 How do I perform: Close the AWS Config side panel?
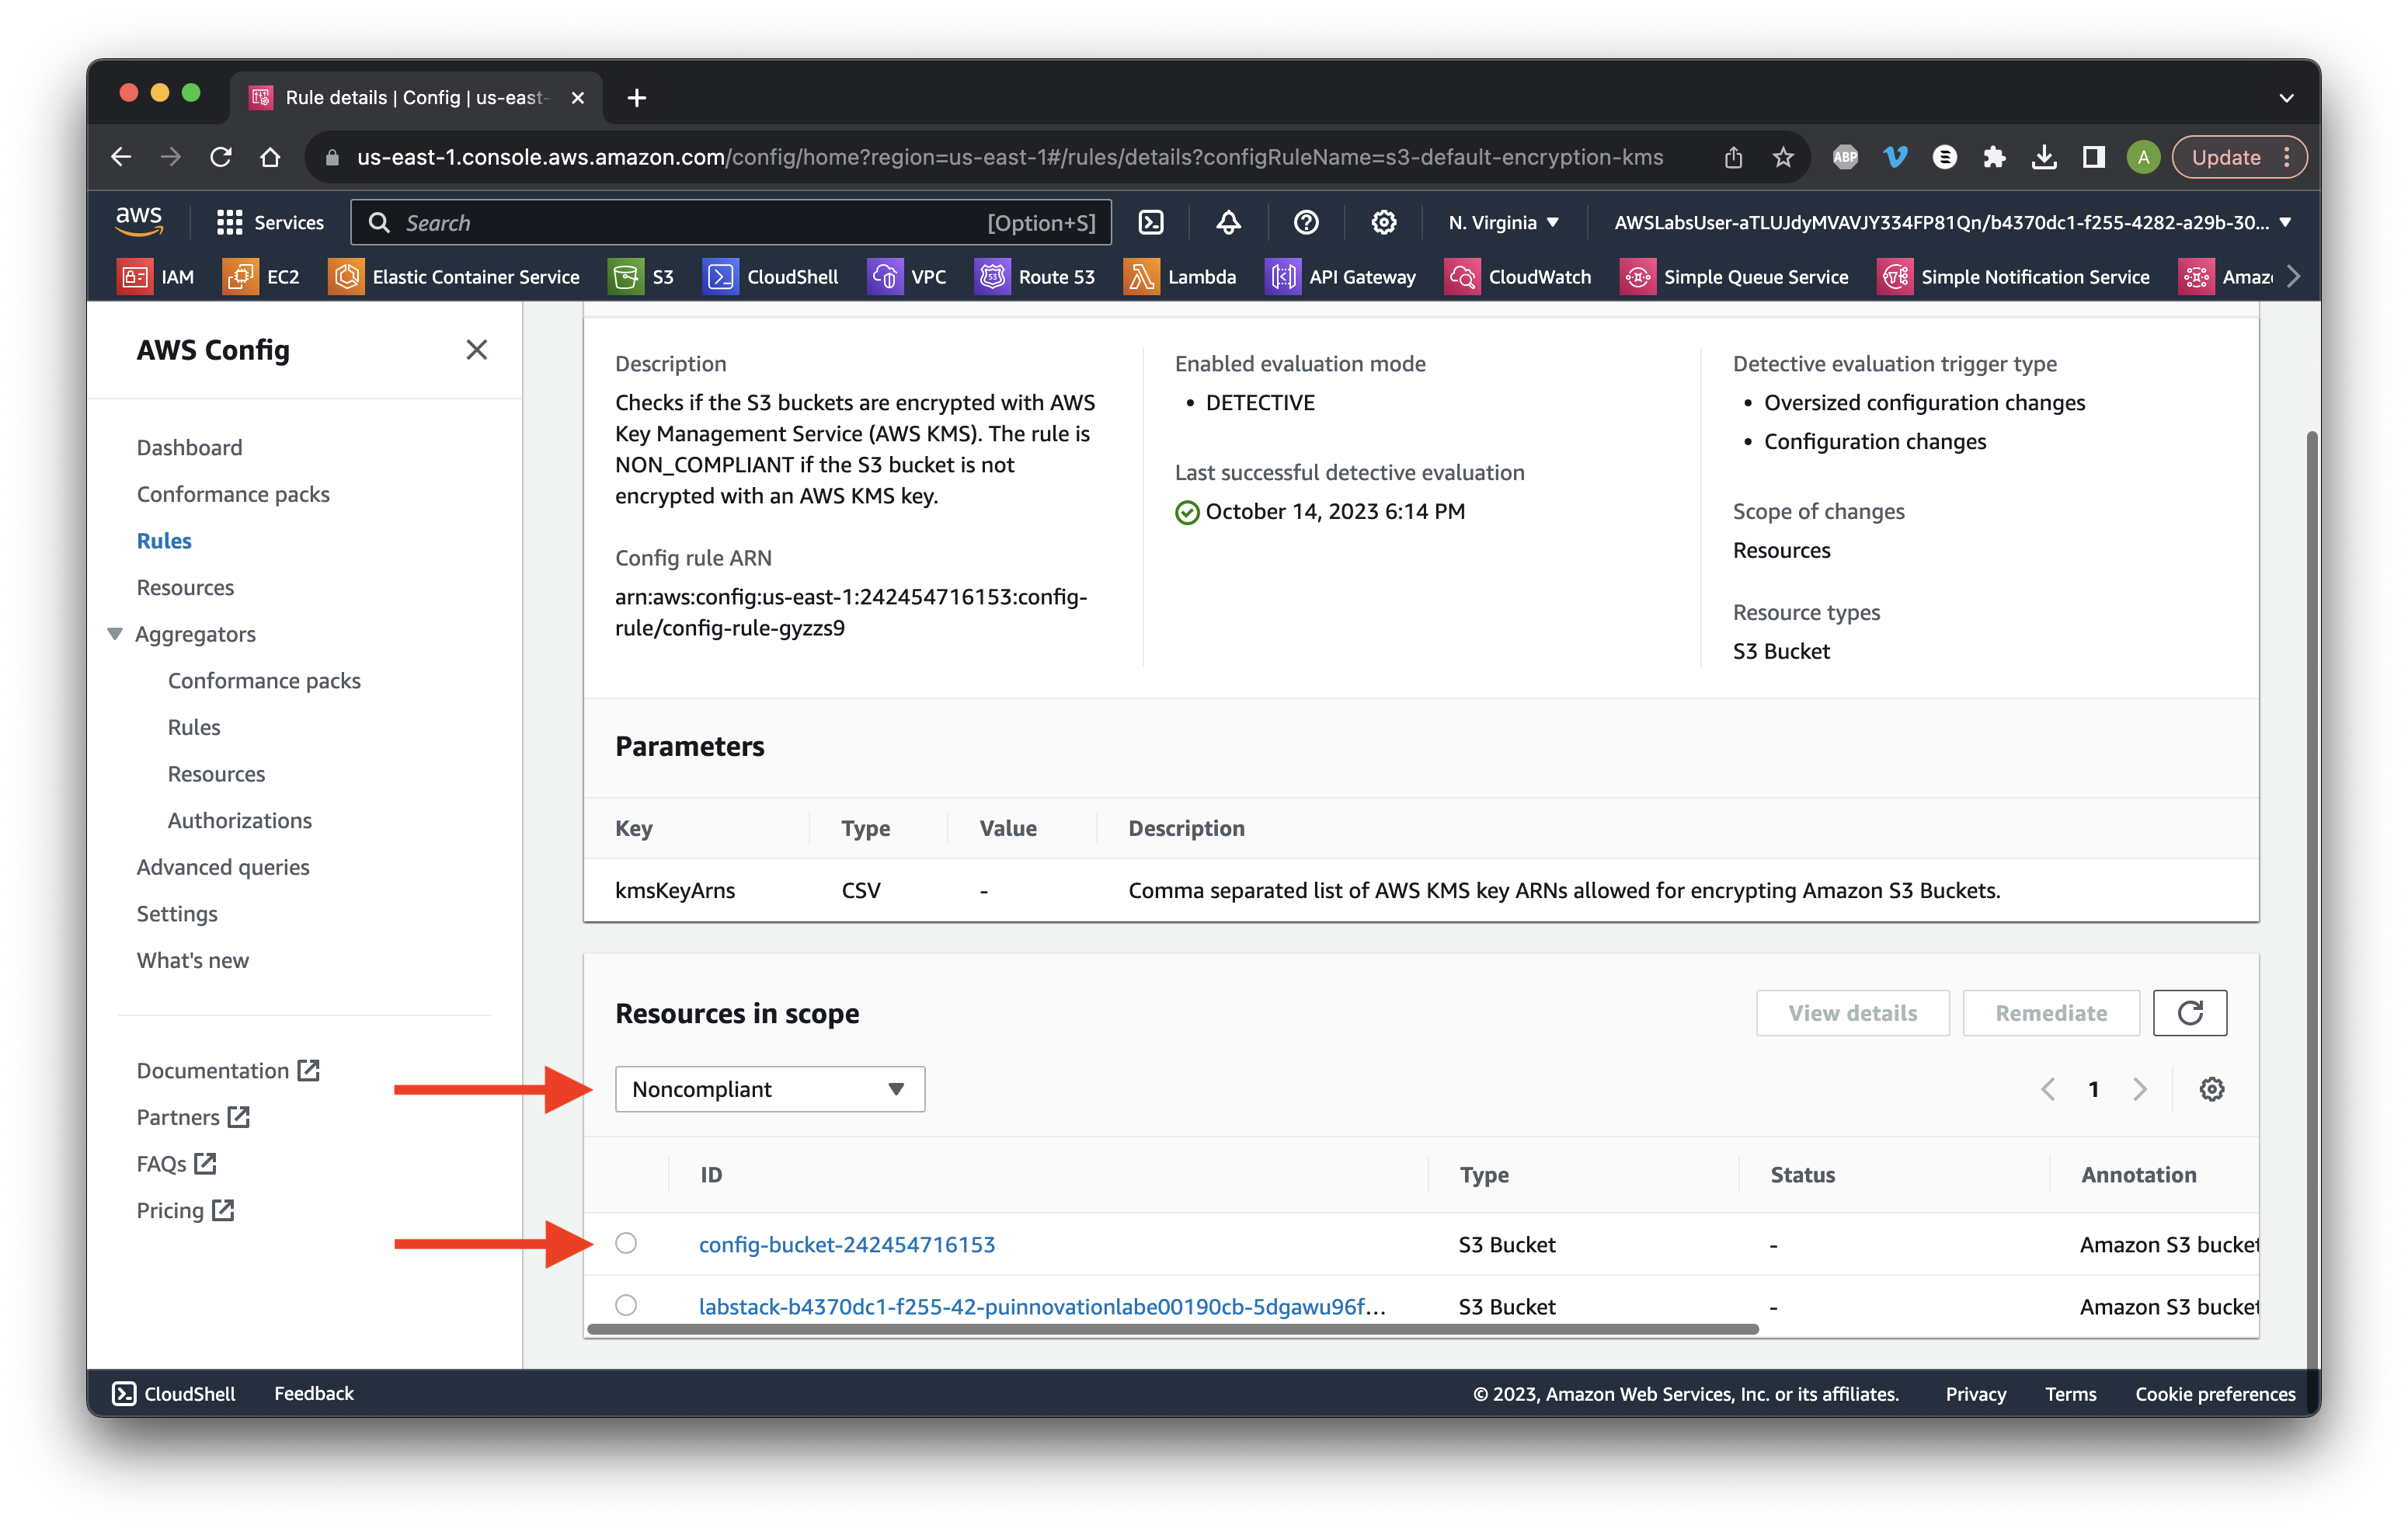pos(476,349)
